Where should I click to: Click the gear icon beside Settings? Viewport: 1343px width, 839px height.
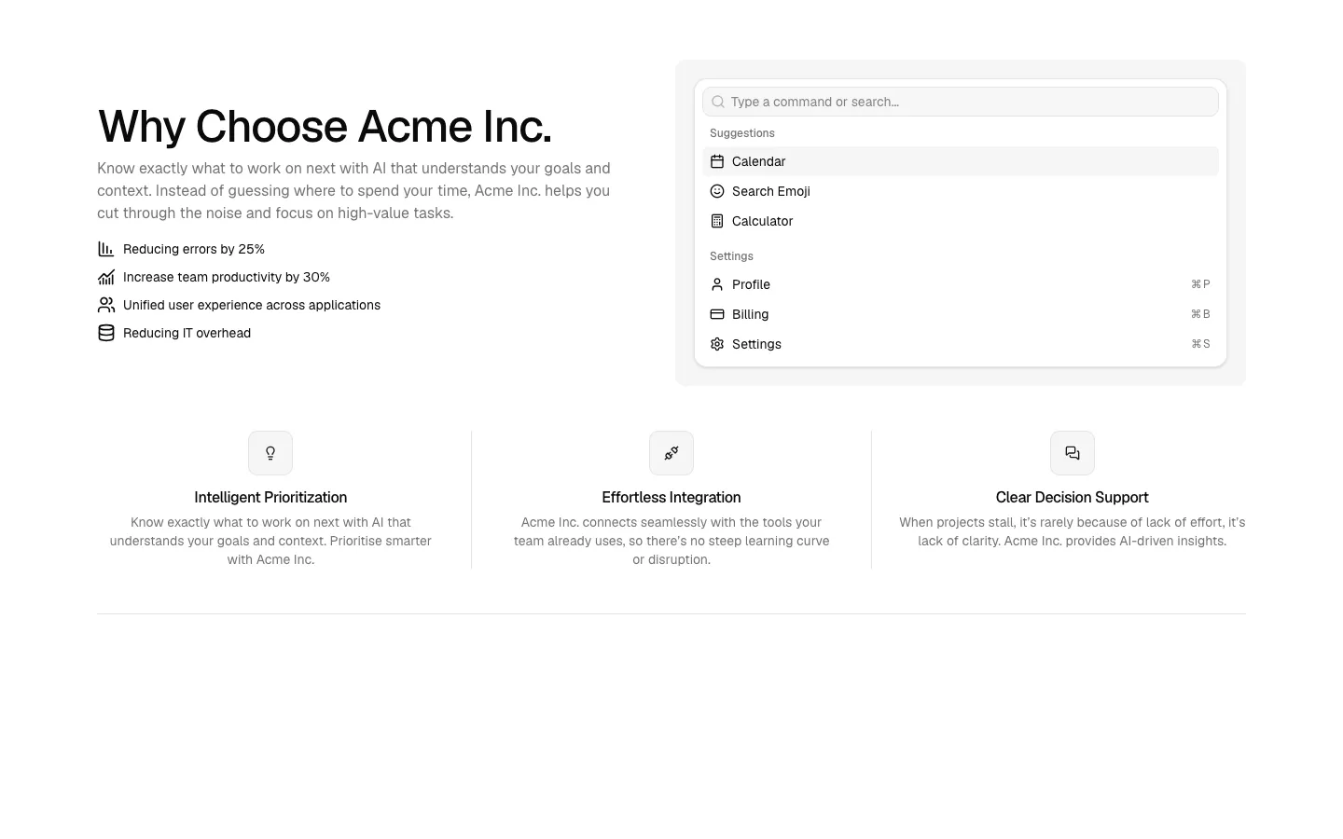(717, 344)
